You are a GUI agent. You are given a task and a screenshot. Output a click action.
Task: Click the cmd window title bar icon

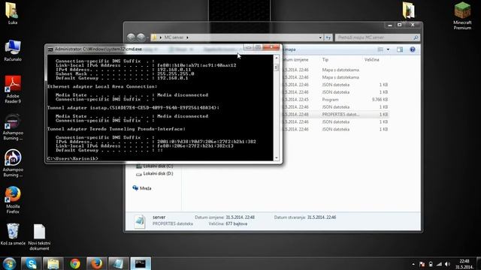50,49
